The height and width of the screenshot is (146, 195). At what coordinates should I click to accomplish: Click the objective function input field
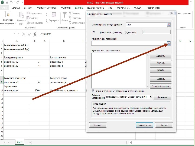point(147,25)
